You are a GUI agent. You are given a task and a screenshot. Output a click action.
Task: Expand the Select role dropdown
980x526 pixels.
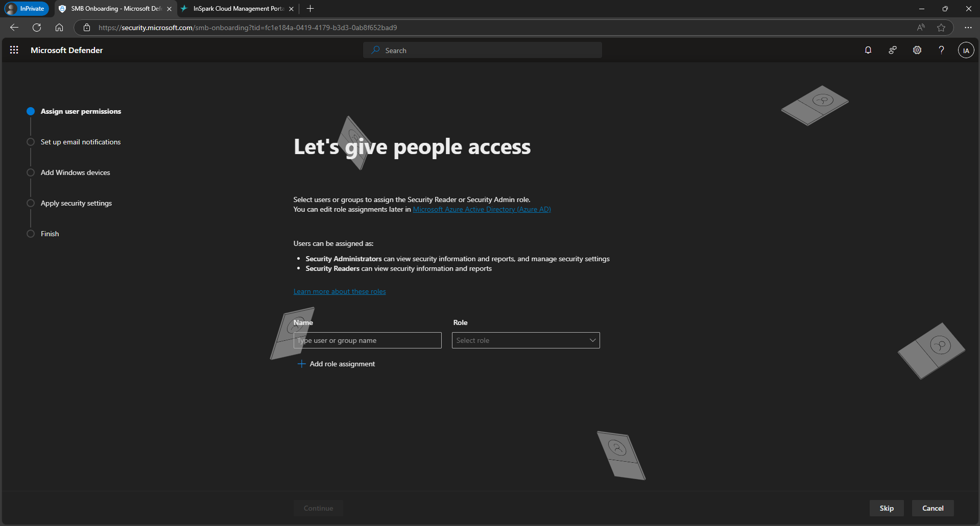coord(525,340)
